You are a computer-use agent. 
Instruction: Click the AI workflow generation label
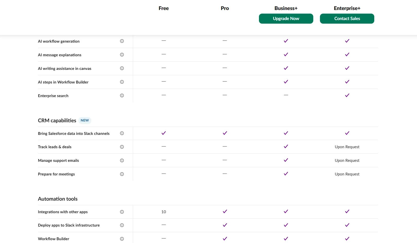point(59,41)
